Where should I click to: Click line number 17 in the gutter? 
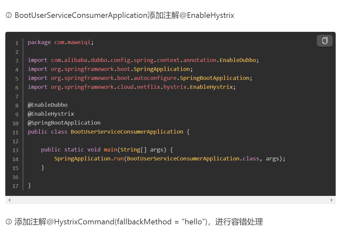pyautogui.click(x=15, y=186)
